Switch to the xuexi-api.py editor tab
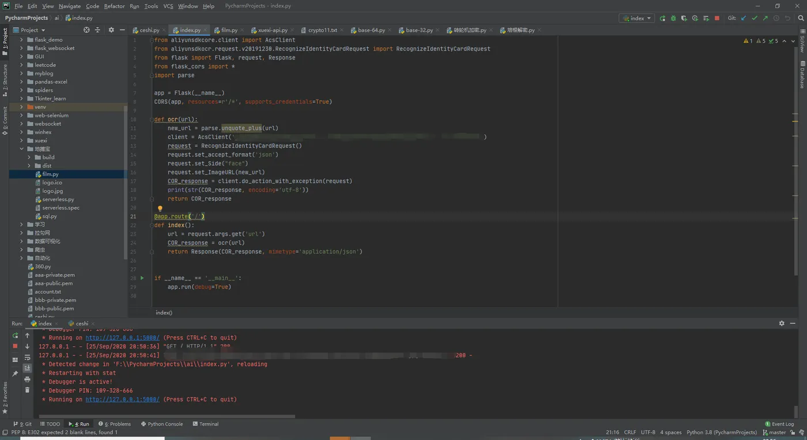The width and height of the screenshot is (807, 440). point(273,30)
